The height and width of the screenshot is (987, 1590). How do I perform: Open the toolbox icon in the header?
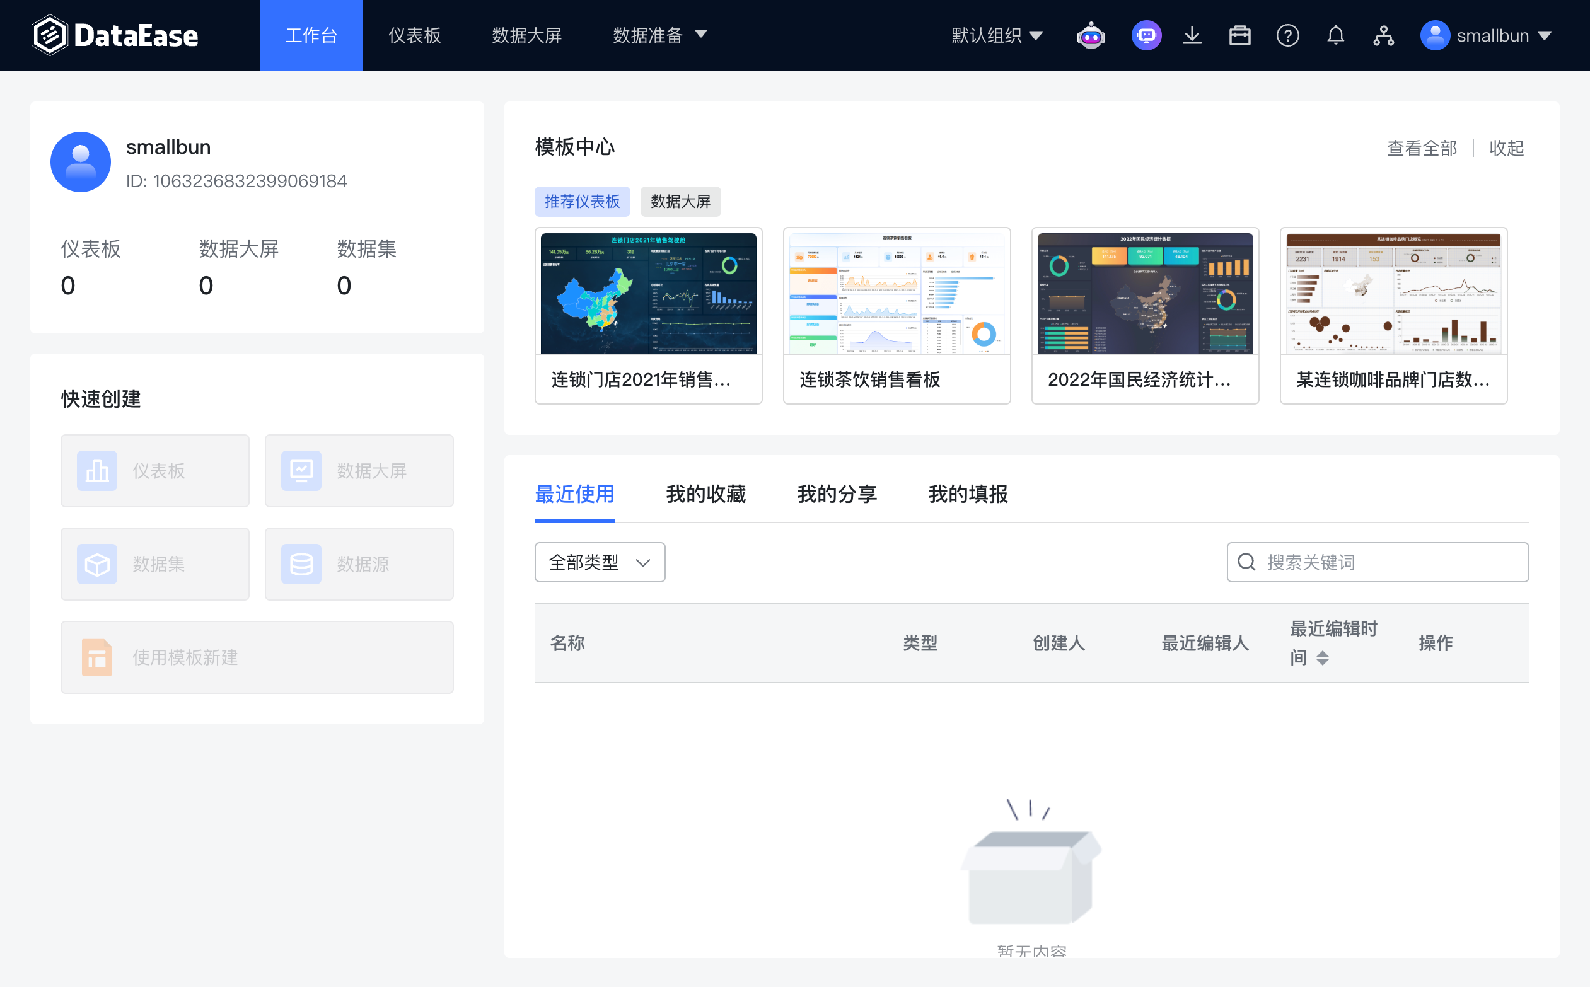coord(1240,35)
